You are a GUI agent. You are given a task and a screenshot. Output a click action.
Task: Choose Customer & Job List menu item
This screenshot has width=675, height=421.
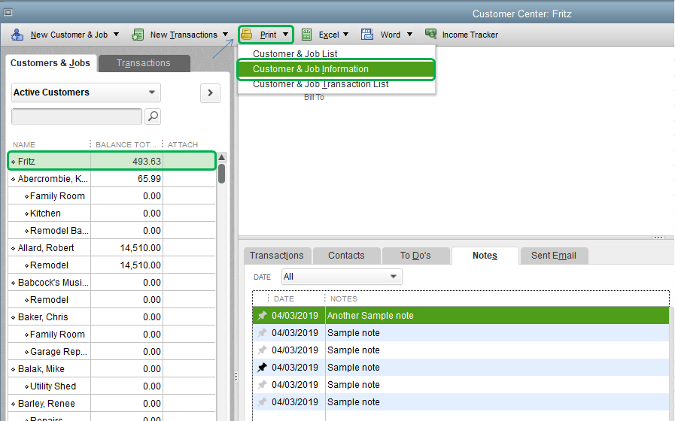tap(295, 54)
